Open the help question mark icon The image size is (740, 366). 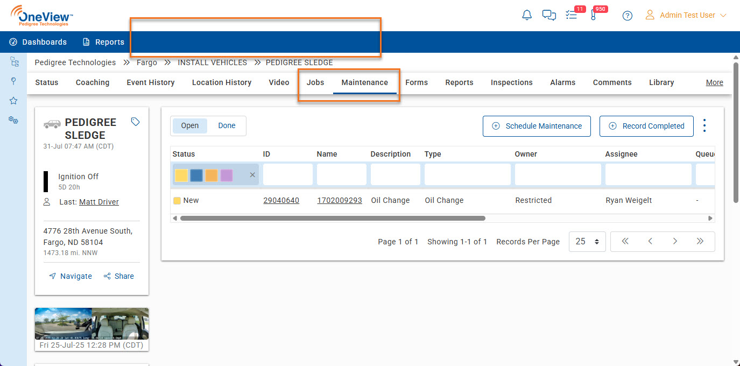[627, 16]
